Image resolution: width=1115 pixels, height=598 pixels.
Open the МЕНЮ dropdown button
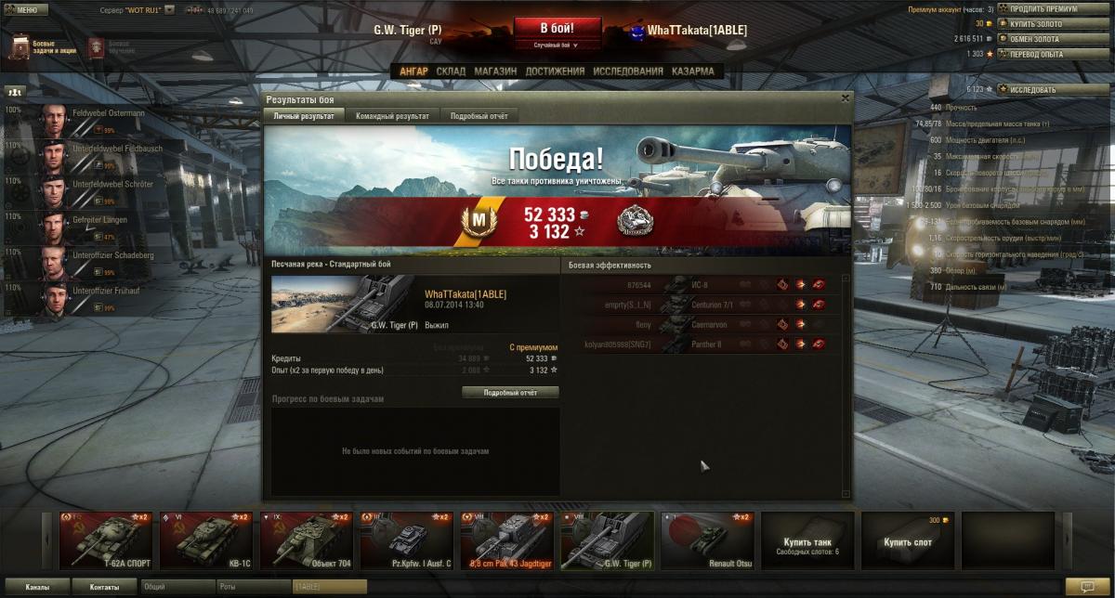coord(26,9)
